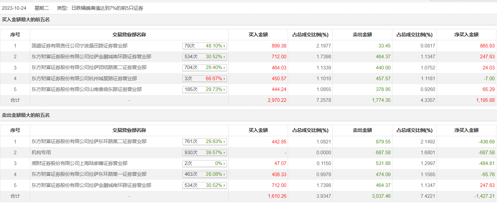Click the 机构专用 seat name

(41, 153)
